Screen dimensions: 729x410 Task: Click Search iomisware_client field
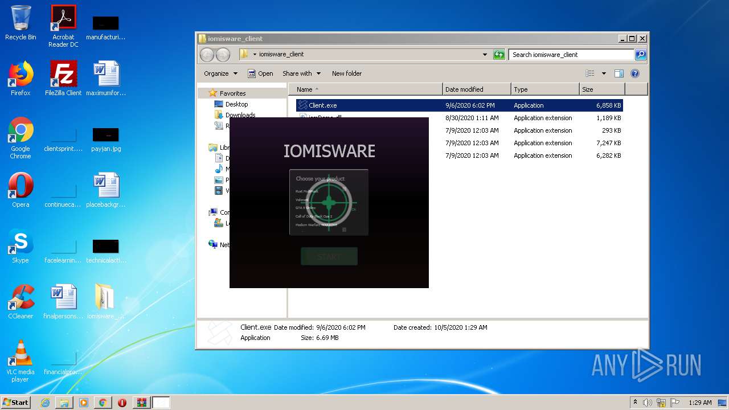(x=571, y=55)
